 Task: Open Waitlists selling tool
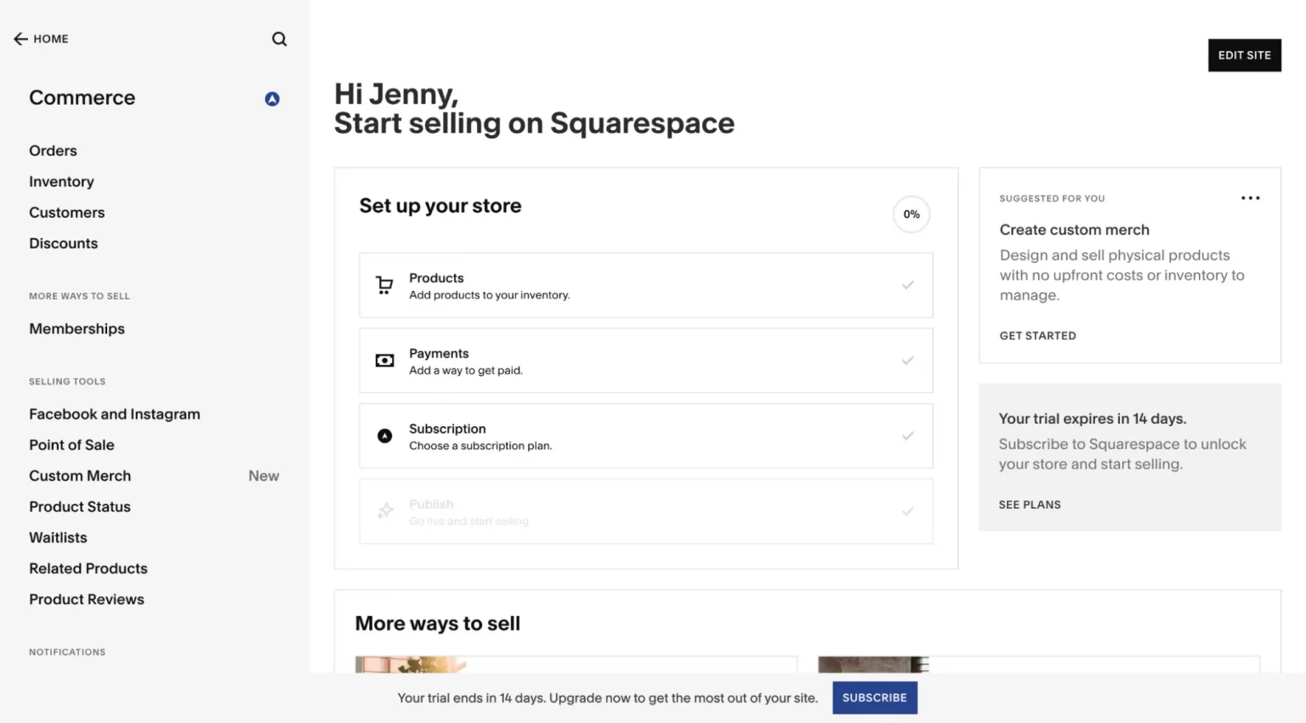(x=58, y=538)
